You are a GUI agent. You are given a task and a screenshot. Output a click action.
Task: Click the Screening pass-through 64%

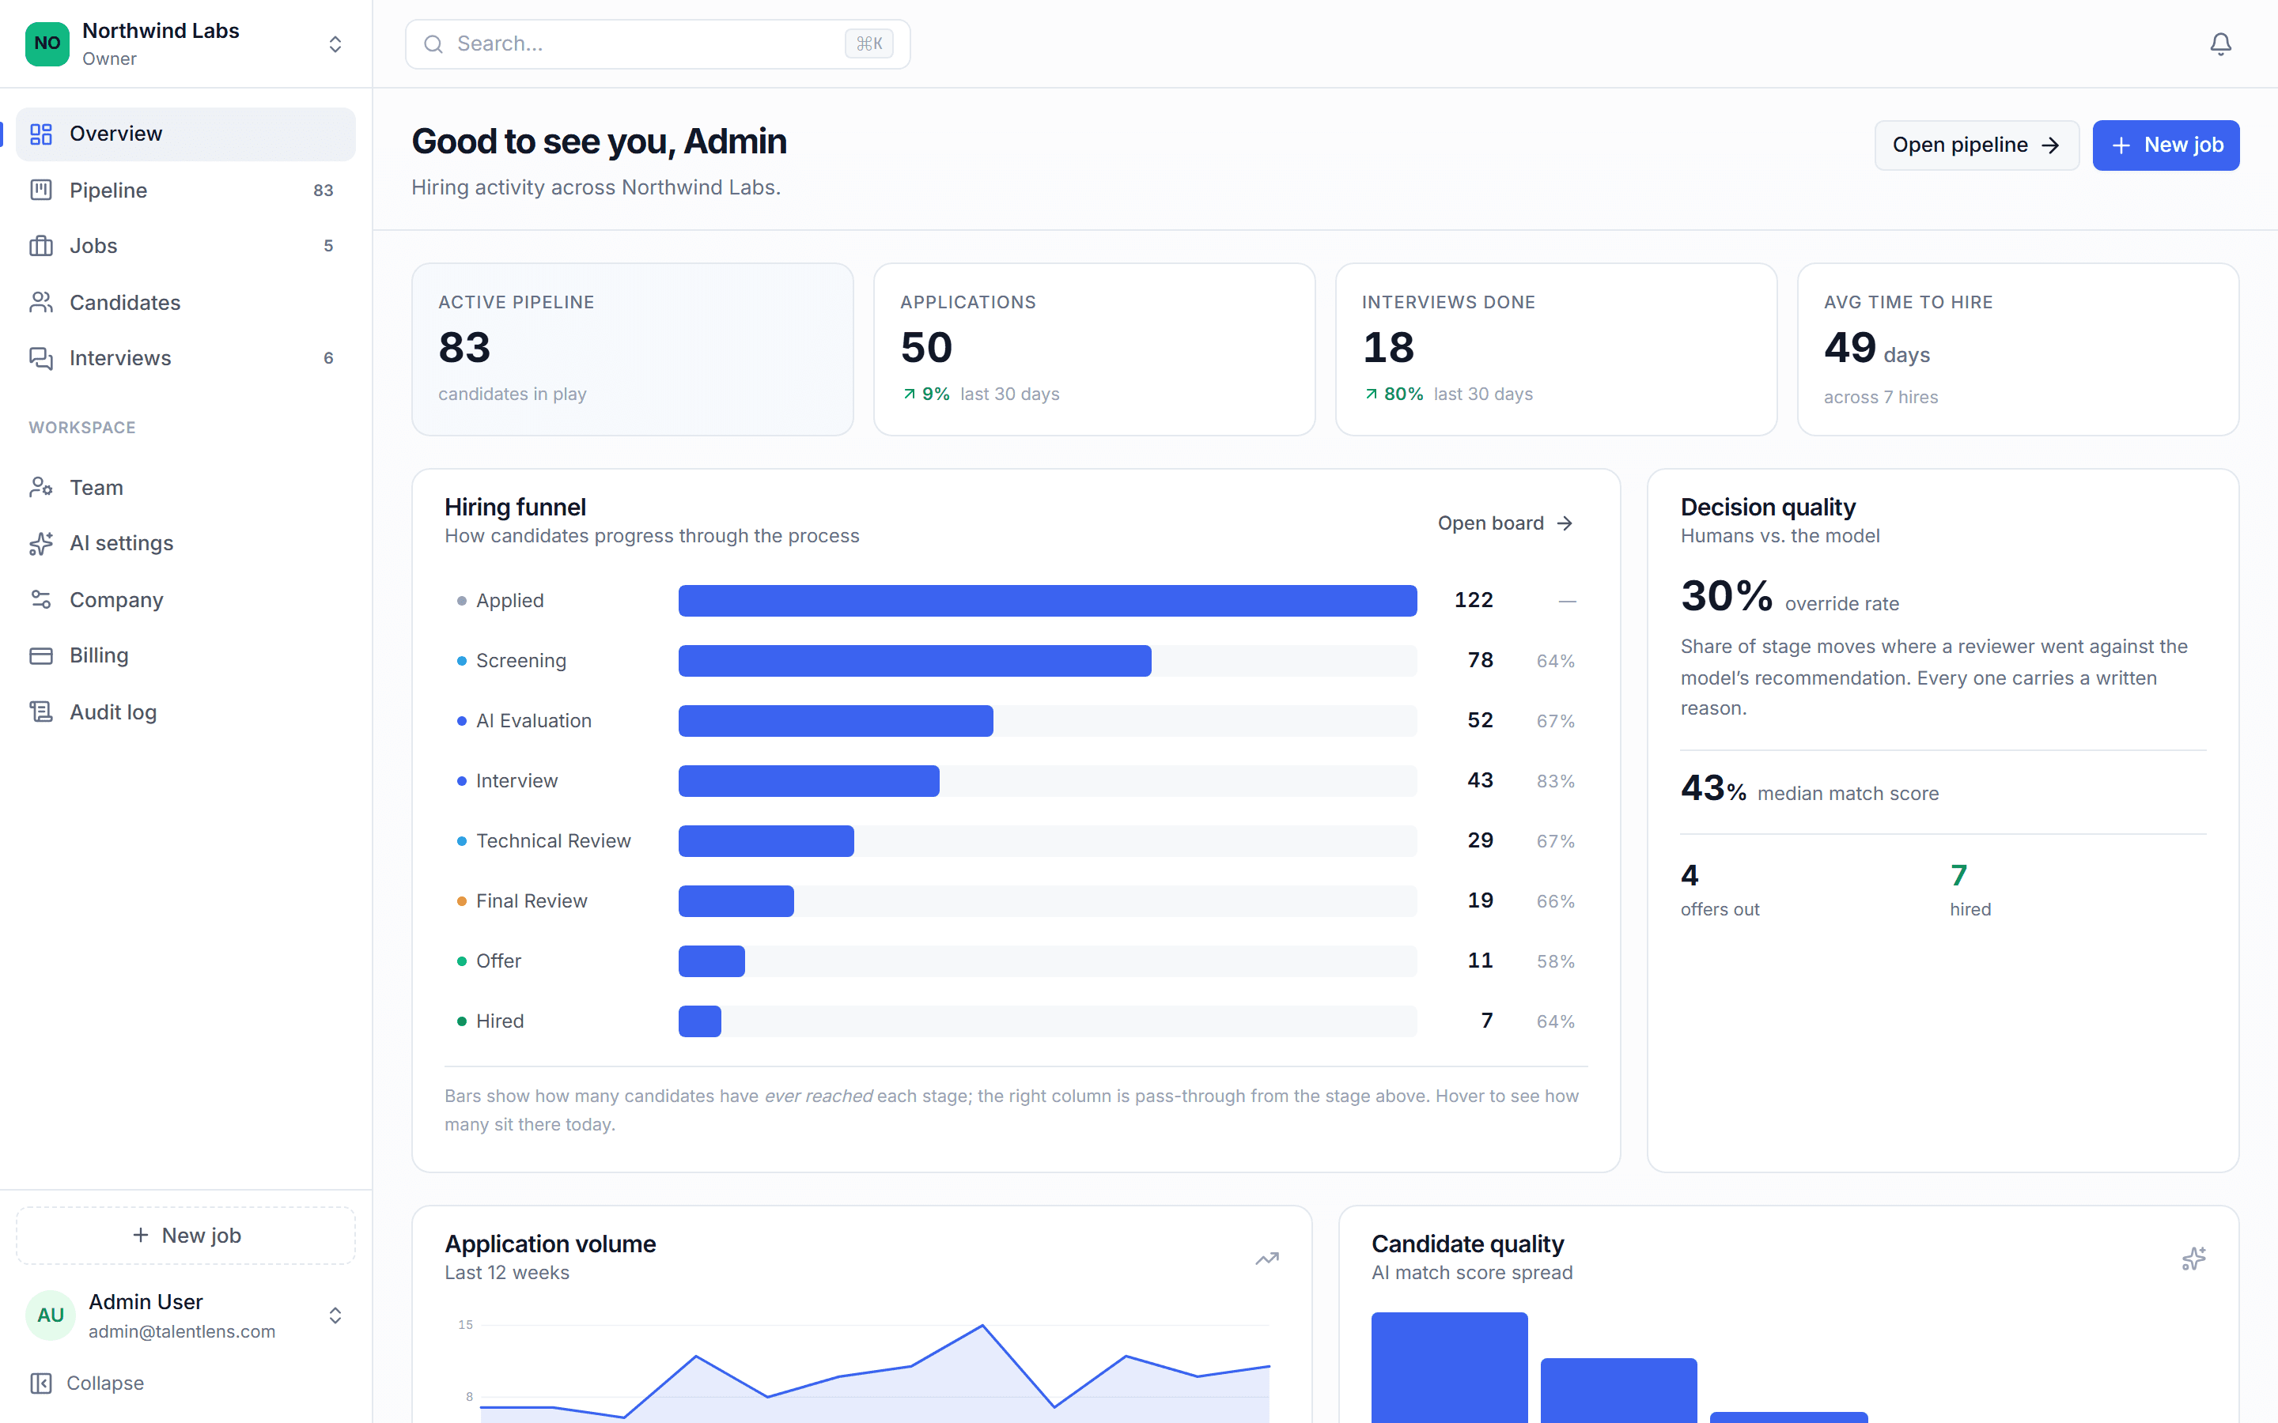coord(1555,661)
